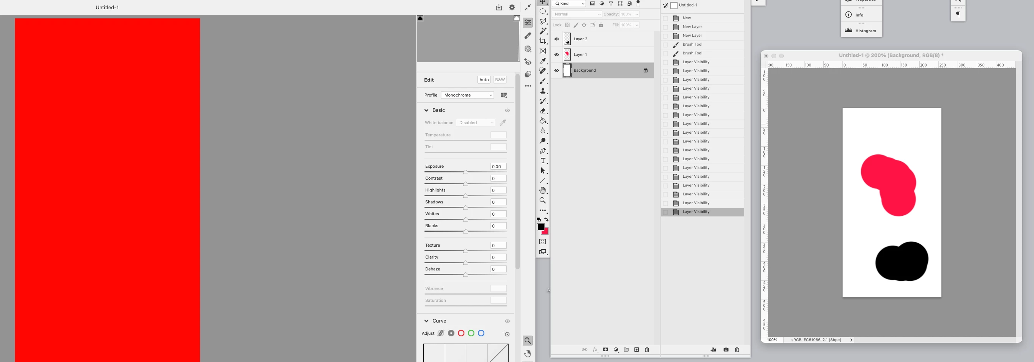Open Camera Raw Healing bandage tool

528,36
